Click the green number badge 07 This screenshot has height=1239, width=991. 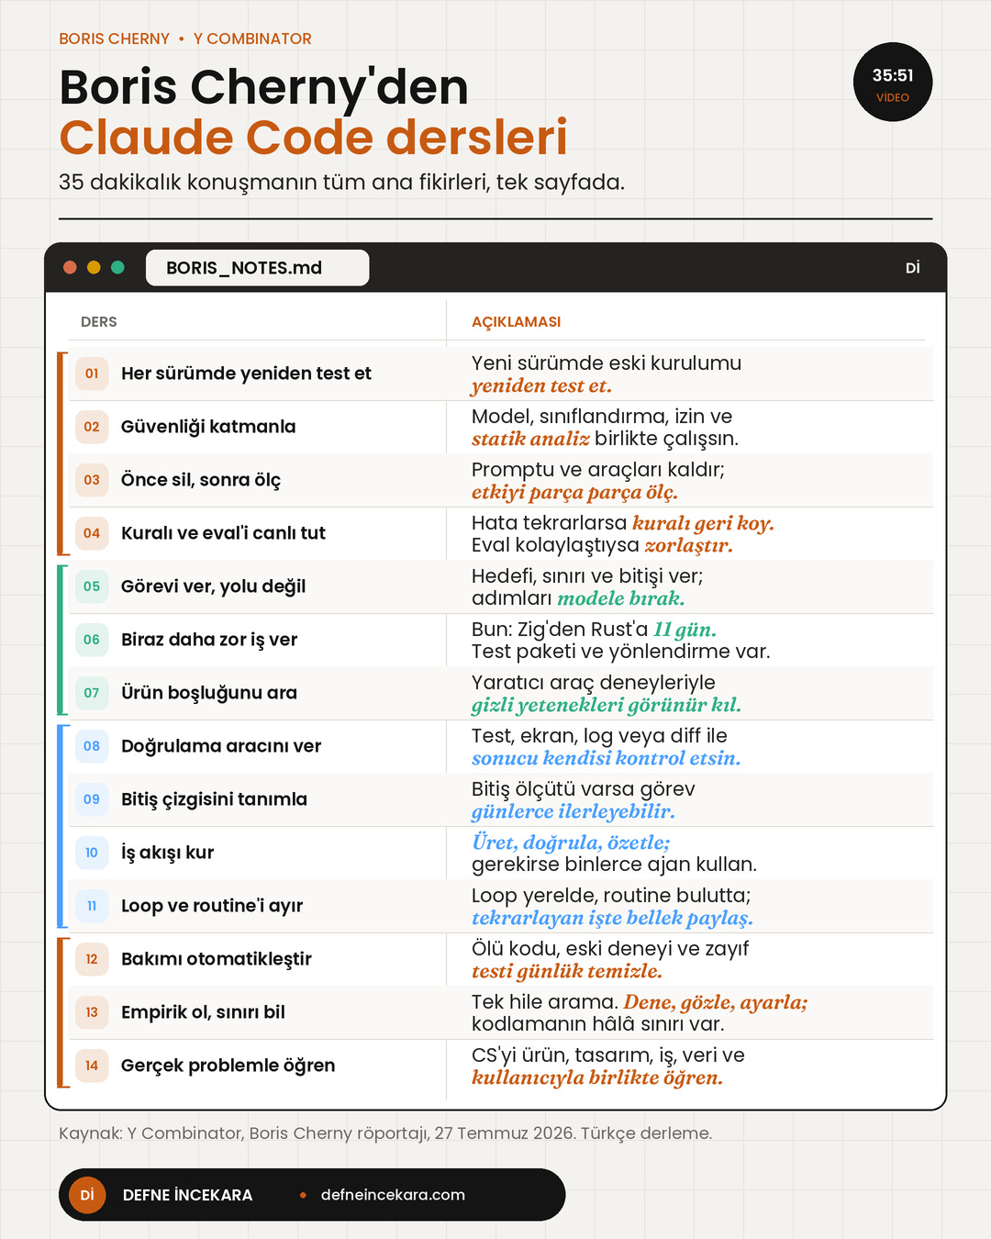[x=92, y=693]
